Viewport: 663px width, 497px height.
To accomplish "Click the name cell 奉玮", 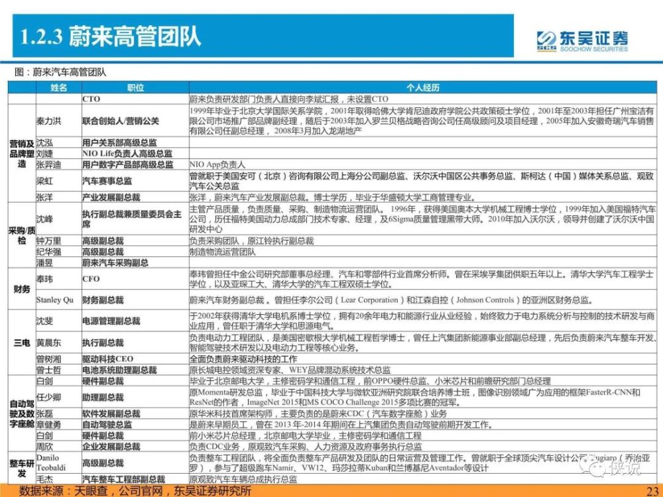I will coord(59,279).
